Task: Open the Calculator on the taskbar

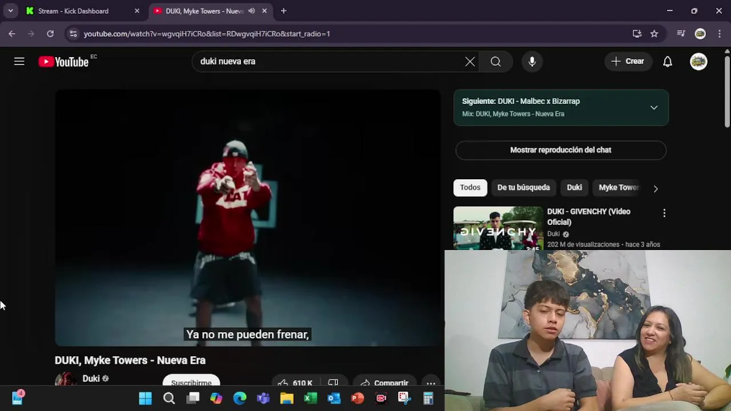Action: [x=428, y=398]
